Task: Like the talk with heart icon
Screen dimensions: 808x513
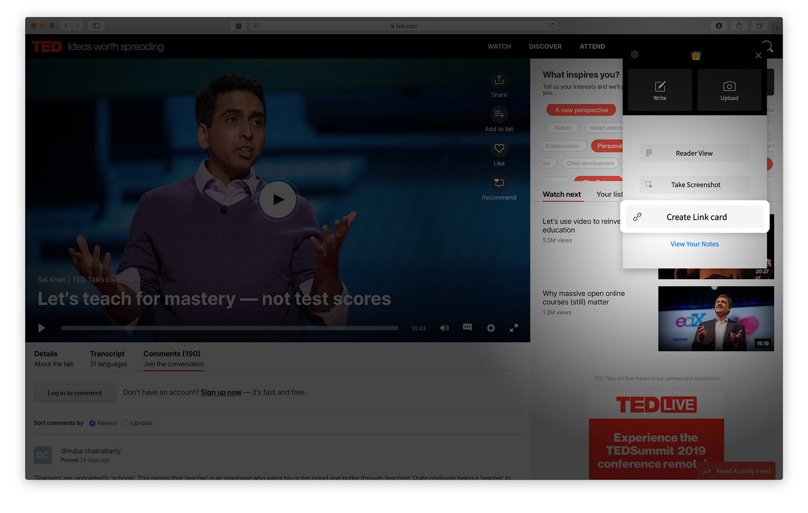Action: (x=499, y=149)
